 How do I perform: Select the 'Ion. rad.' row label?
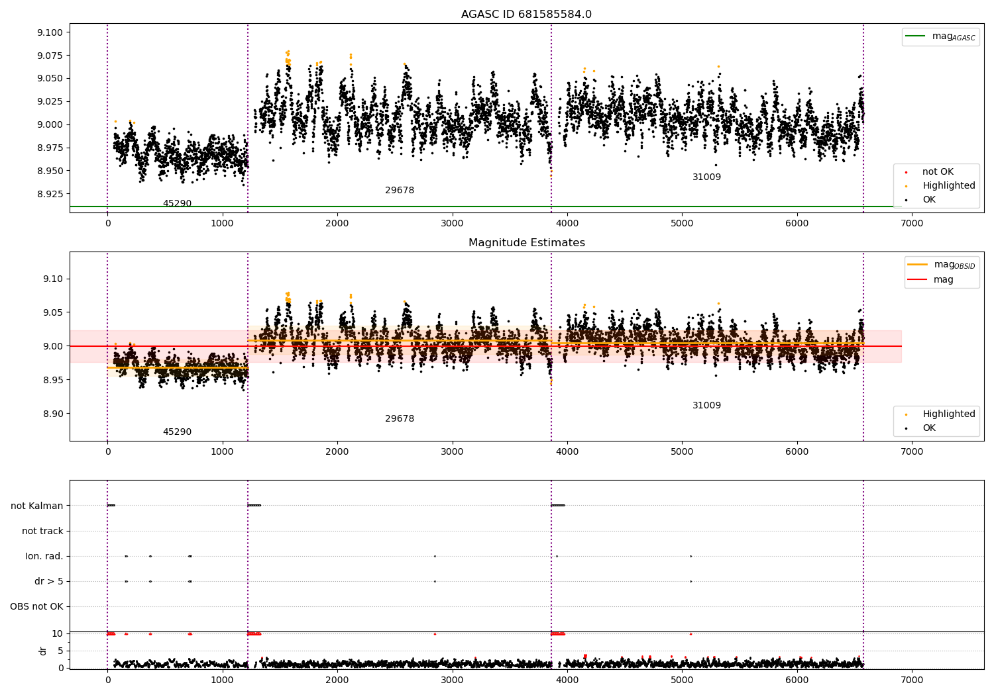point(44,557)
